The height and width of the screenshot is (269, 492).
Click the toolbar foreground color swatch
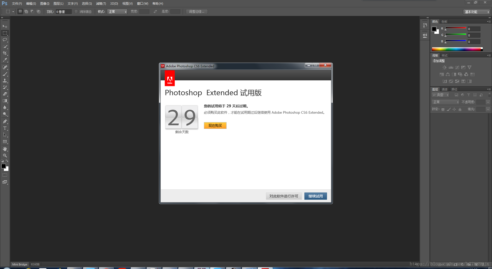coord(4,166)
